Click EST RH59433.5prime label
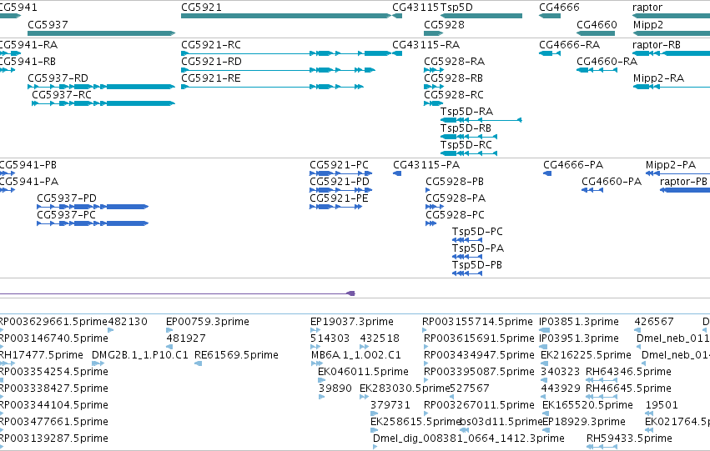Screen dimensions: 710x451 tap(629, 438)
